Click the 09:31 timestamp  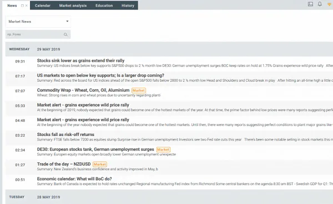point(20,61)
